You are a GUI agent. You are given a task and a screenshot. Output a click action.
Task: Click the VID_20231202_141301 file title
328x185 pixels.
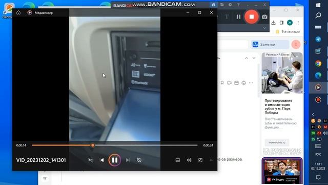(41, 160)
